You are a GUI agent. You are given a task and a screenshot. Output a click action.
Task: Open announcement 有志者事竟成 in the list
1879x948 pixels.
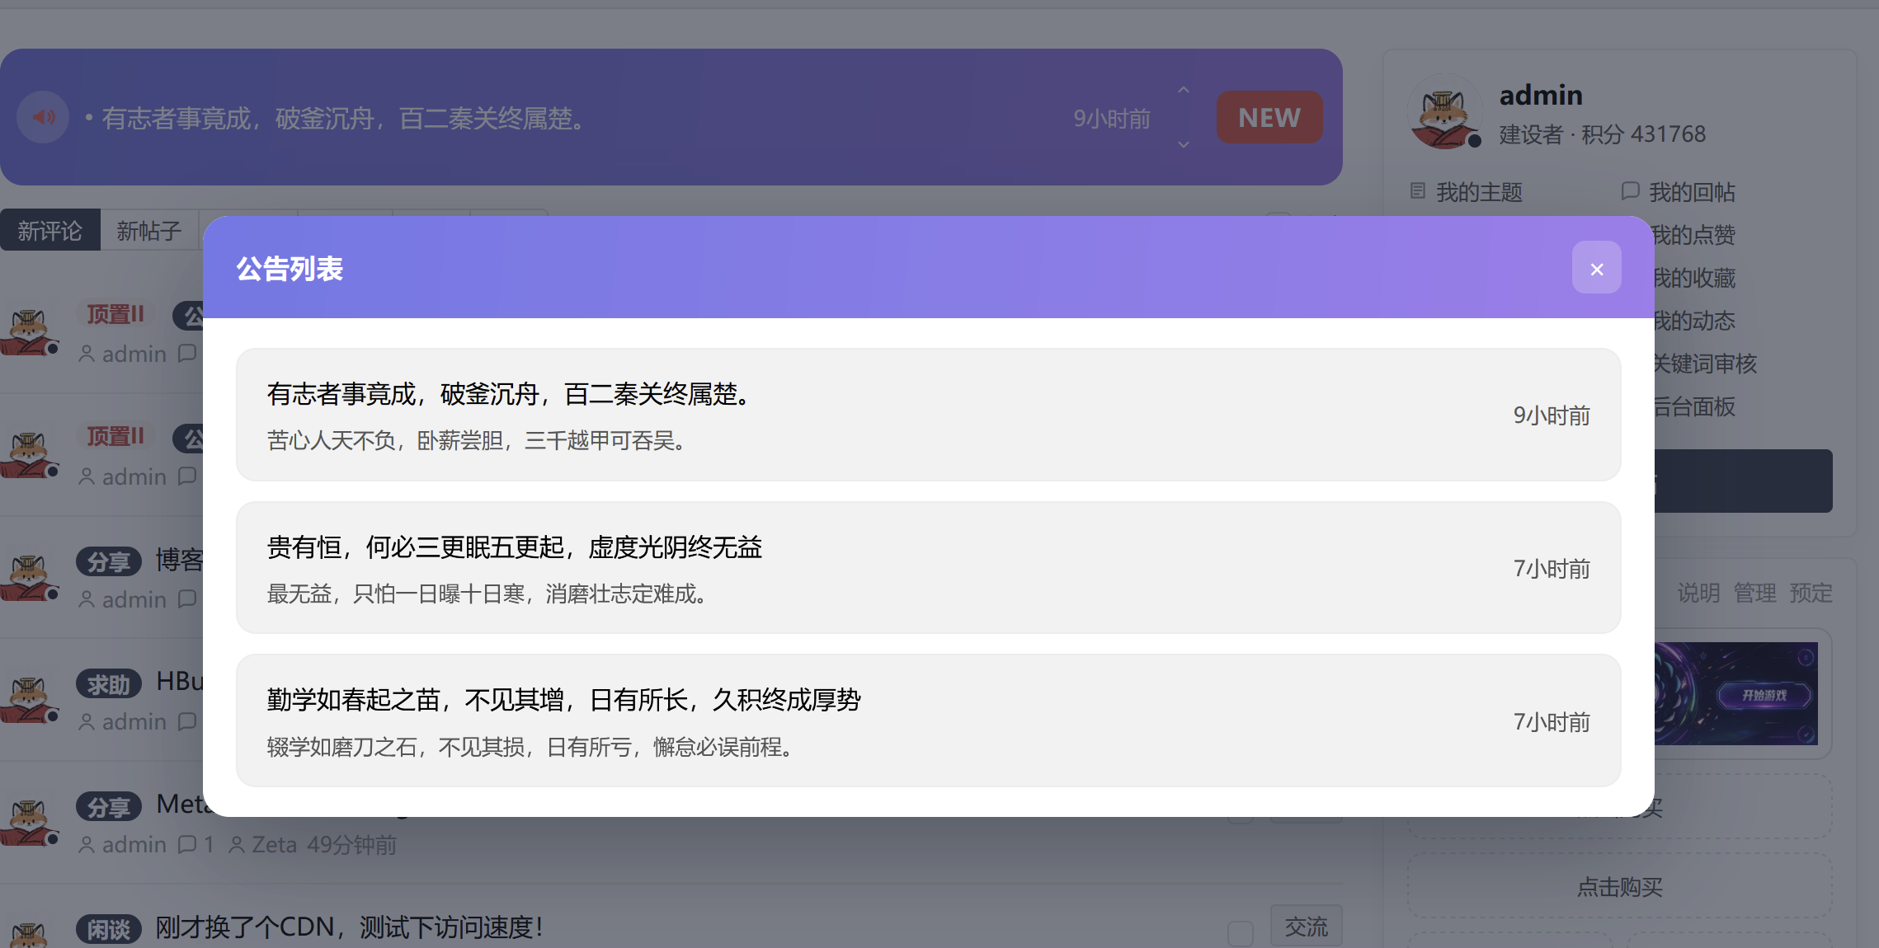coord(928,415)
